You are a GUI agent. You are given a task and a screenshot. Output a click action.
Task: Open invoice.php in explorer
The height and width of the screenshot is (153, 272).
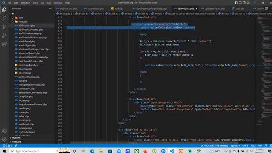(x=24, y=120)
